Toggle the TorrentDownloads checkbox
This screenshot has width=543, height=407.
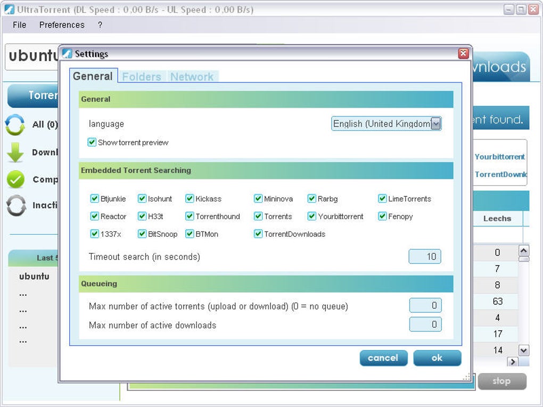click(x=258, y=234)
